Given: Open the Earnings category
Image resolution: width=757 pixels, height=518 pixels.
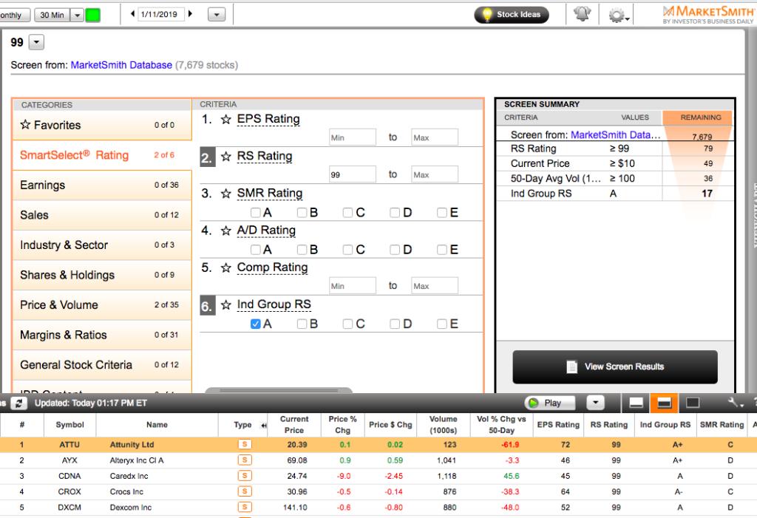Looking at the screenshot, I should 102,185.
